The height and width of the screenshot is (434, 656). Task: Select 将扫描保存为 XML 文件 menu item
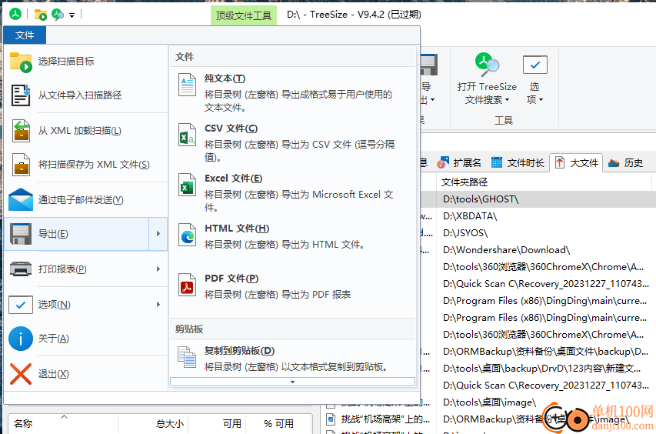coord(86,165)
